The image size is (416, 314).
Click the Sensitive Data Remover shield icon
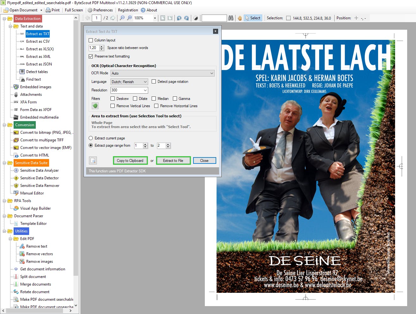point(16,186)
